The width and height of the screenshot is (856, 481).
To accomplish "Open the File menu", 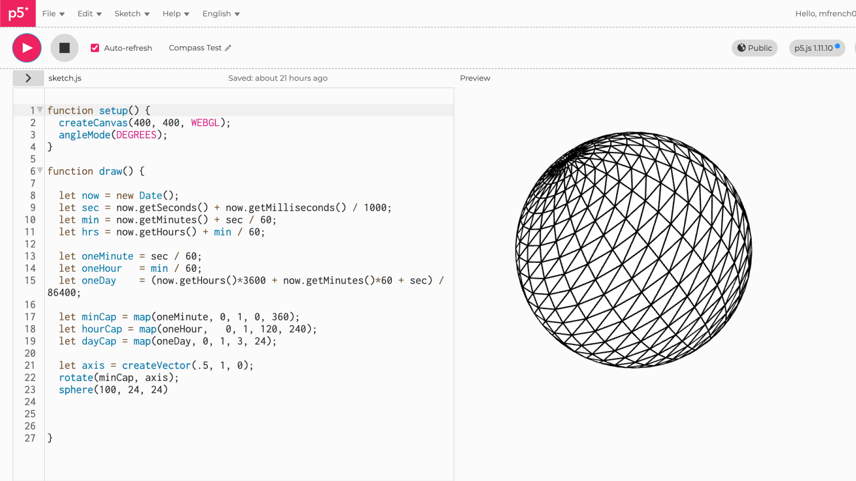I will [53, 14].
